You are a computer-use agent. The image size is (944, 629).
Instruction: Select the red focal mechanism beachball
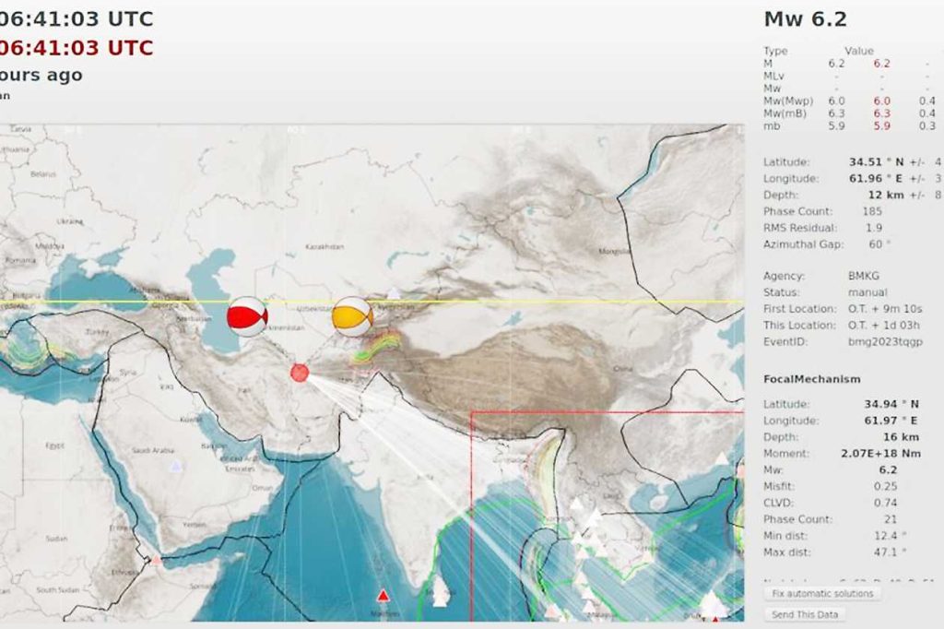point(246,316)
